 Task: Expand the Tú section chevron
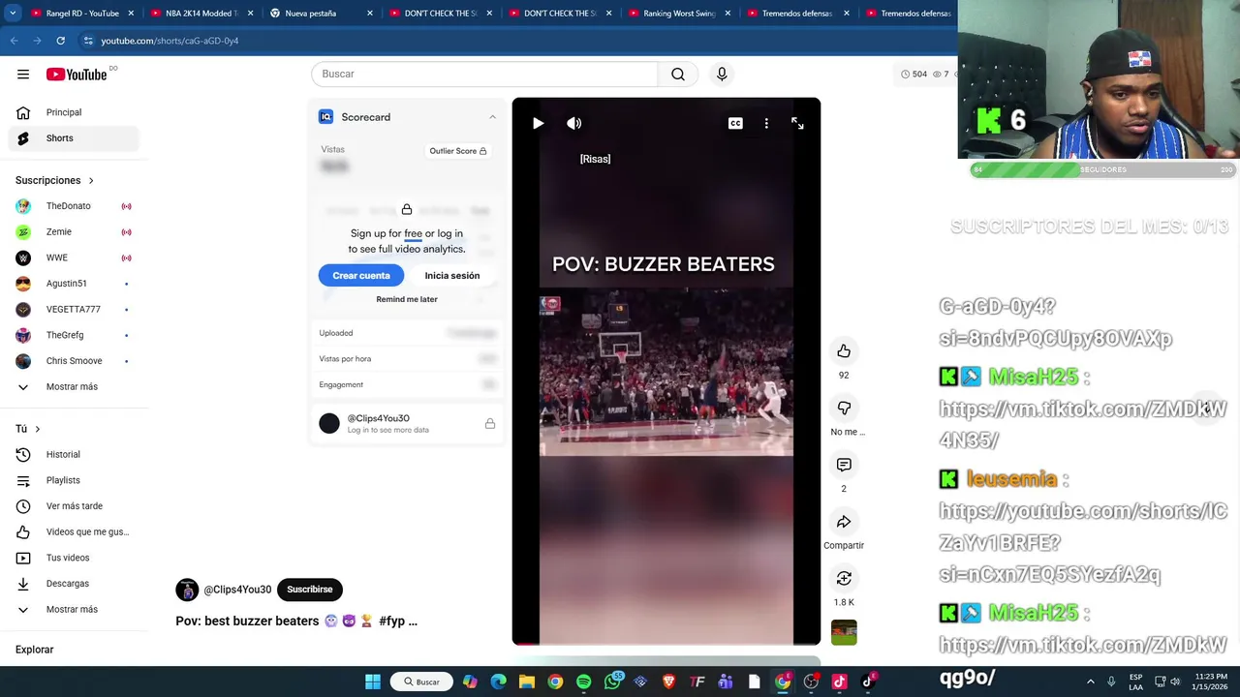point(38,429)
